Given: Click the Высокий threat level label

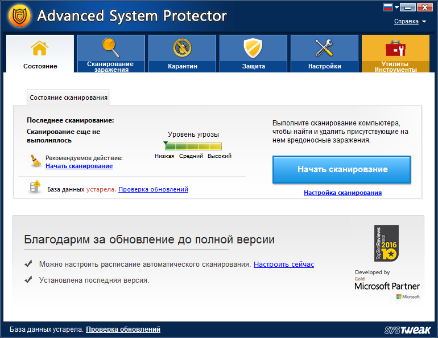Looking at the screenshot, I should 220,156.
